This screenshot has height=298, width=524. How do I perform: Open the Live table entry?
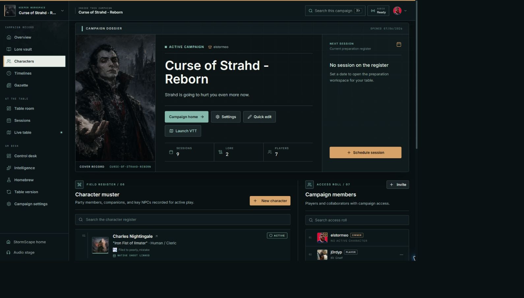tap(34, 133)
